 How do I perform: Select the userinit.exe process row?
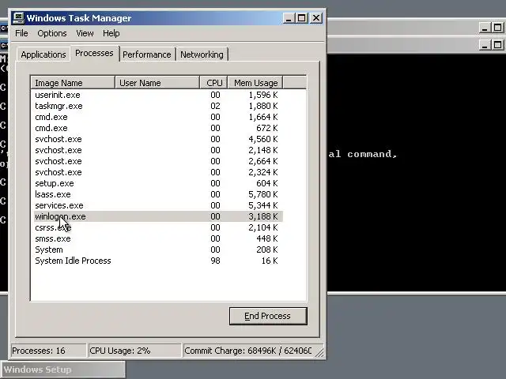click(x=157, y=95)
